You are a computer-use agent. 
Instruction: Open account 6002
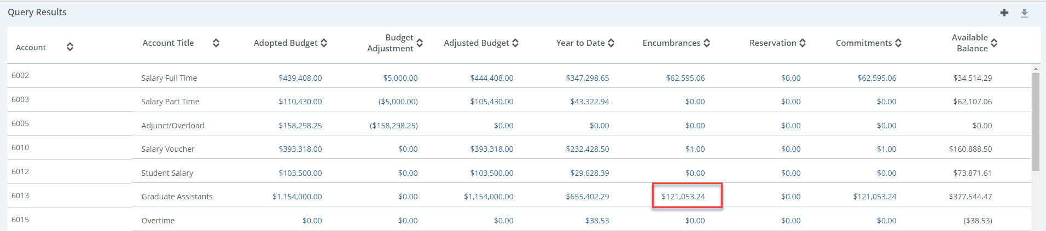(20, 75)
